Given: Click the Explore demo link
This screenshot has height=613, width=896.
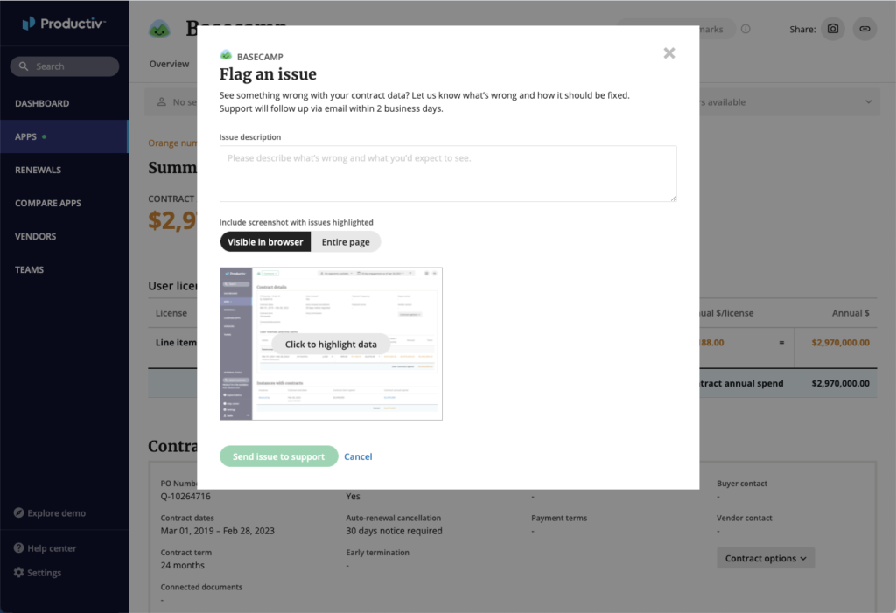Looking at the screenshot, I should tap(57, 513).
